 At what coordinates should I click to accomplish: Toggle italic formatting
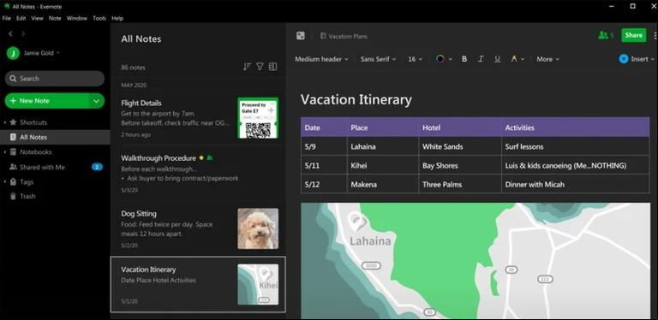click(x=481, y=59)
